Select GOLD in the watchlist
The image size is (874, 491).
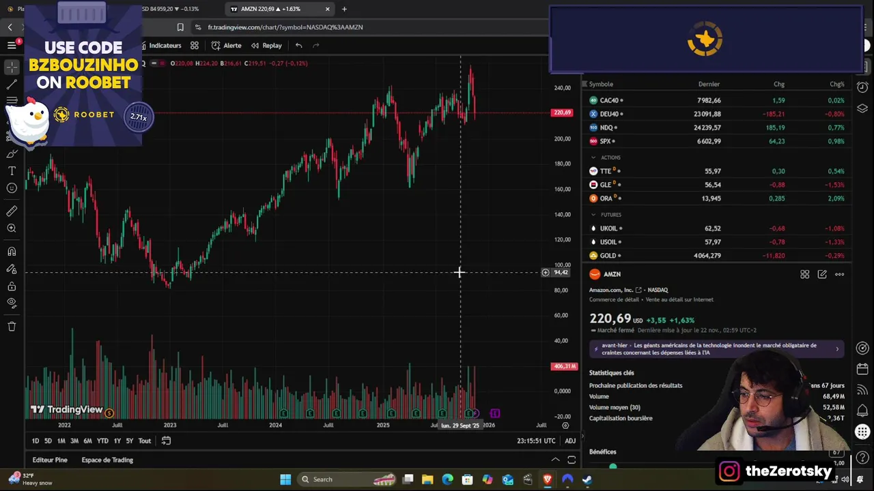click(x=717, y=256)
